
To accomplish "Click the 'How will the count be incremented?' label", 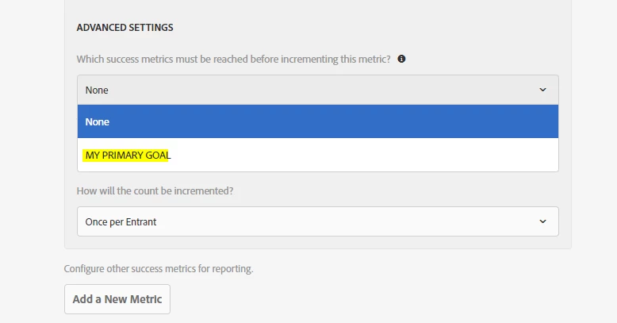I will pos(155,191).
